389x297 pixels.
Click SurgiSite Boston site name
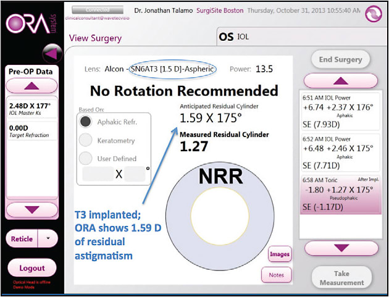coord(220,11)
